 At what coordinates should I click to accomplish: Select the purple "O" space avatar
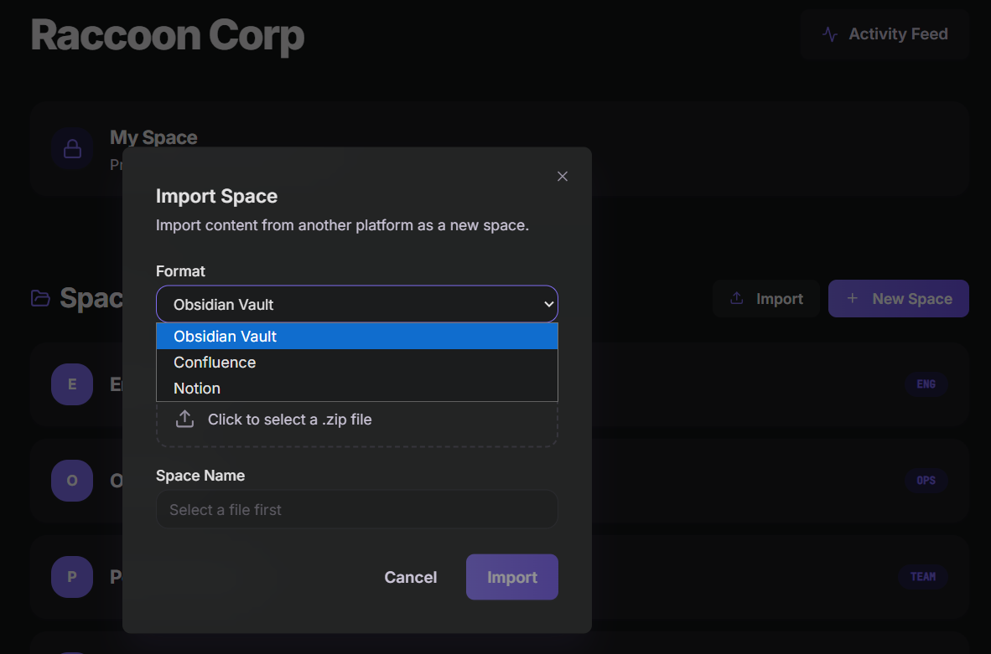[72, 481]
